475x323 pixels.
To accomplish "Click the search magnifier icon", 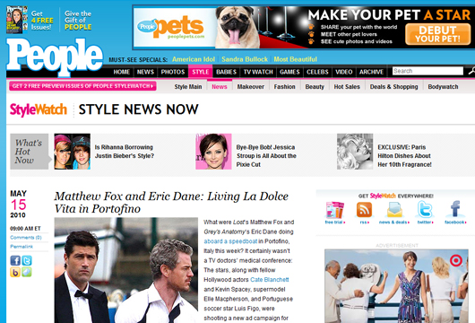I will [x=471, y=71].
